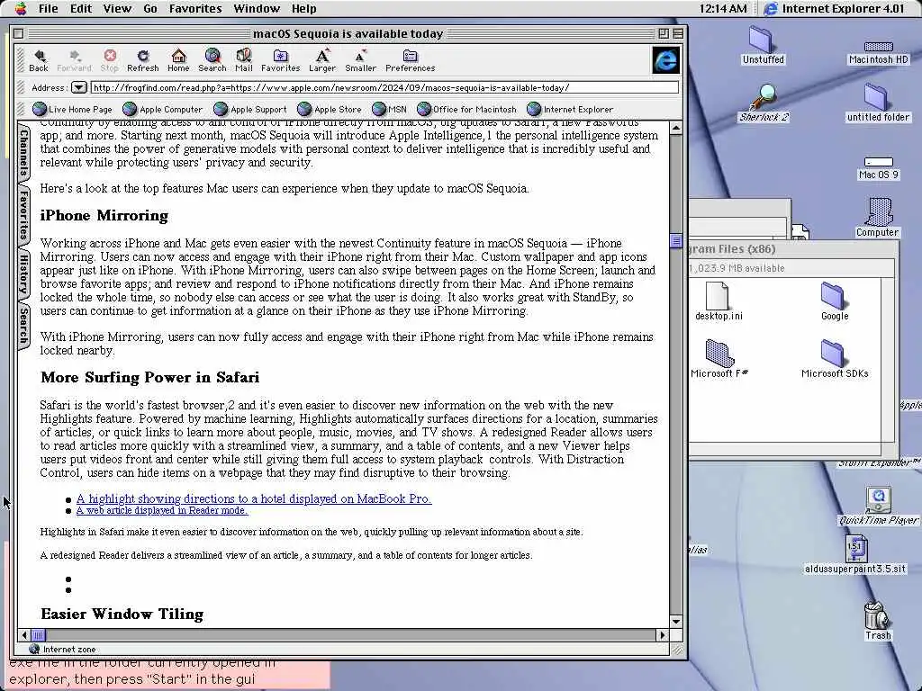Select the Macintosh HD drive icon

click(x=879, y=52)
